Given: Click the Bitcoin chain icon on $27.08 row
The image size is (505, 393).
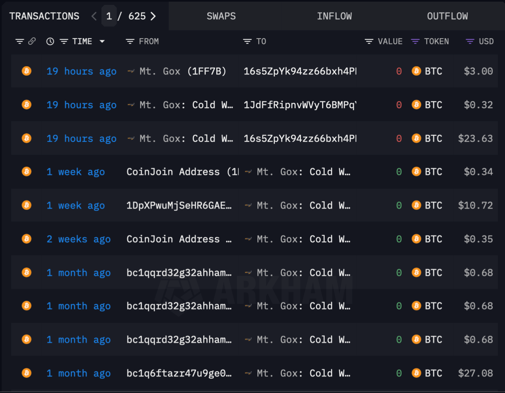Looking at the screenshot, I should pyautogui.click(x=26, y=373).
